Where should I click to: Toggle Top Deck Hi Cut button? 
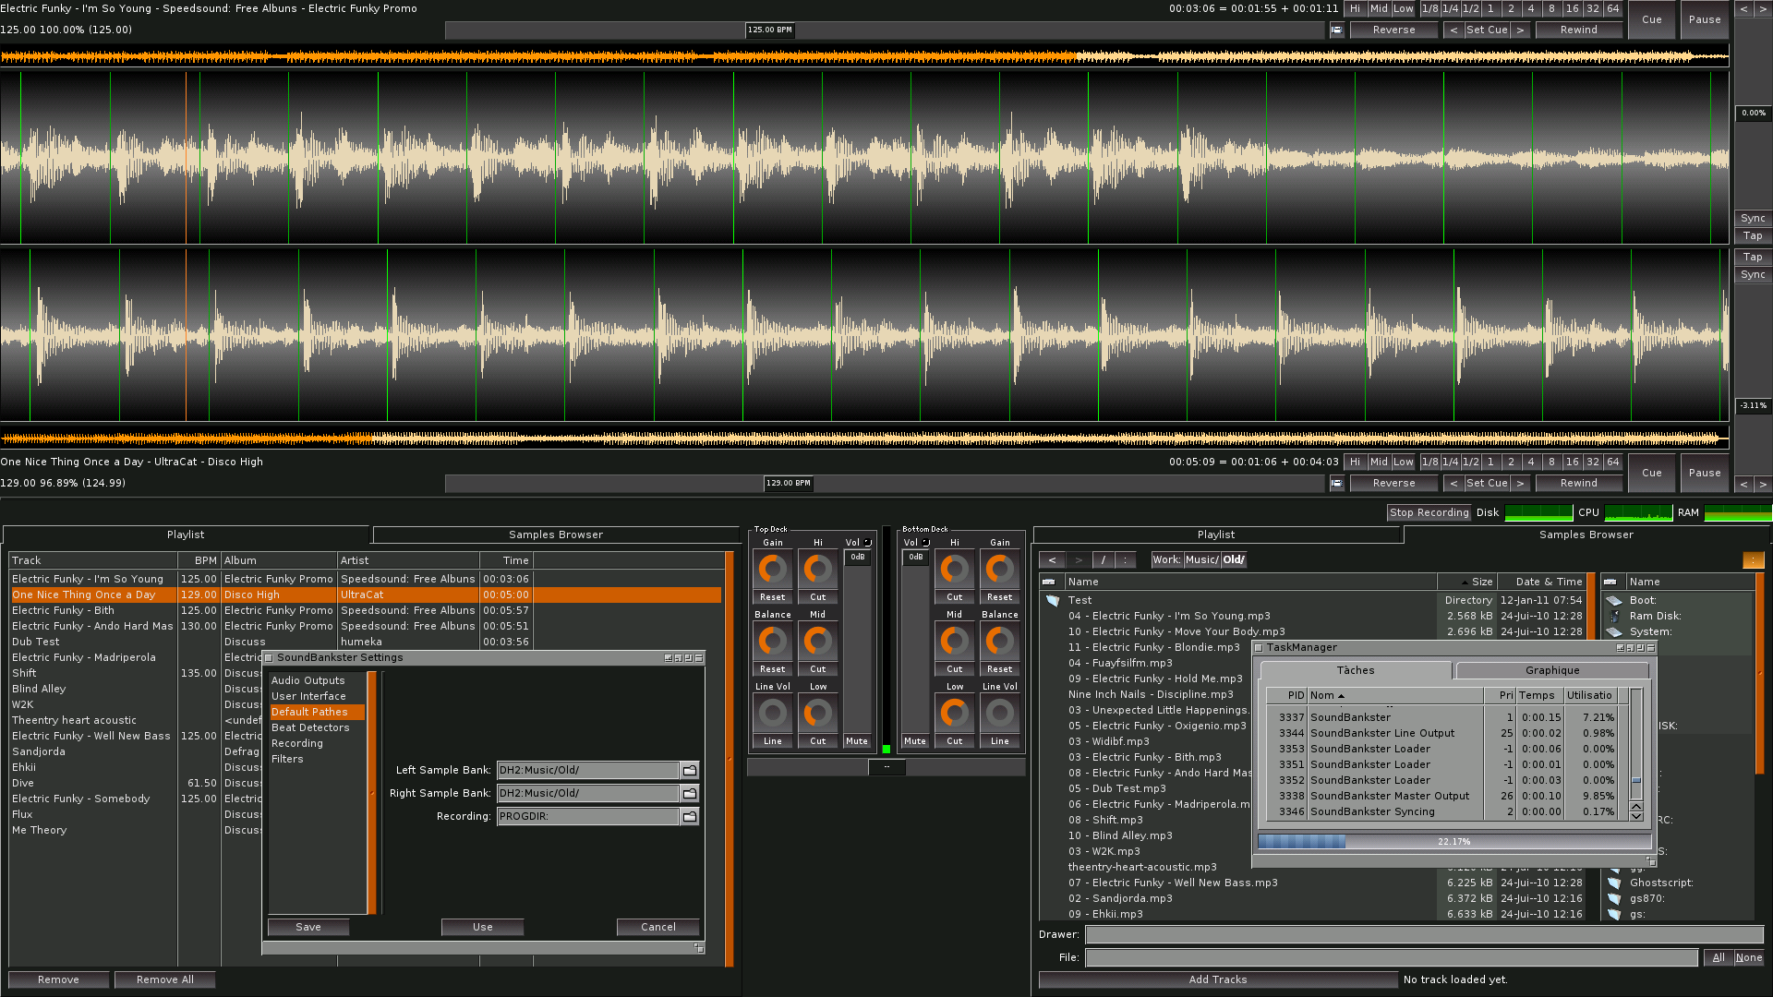point(817,597)
